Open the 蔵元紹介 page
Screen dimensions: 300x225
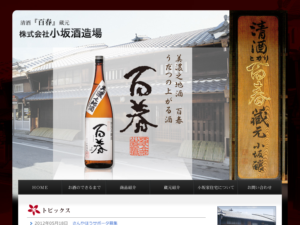pos(172,187)
